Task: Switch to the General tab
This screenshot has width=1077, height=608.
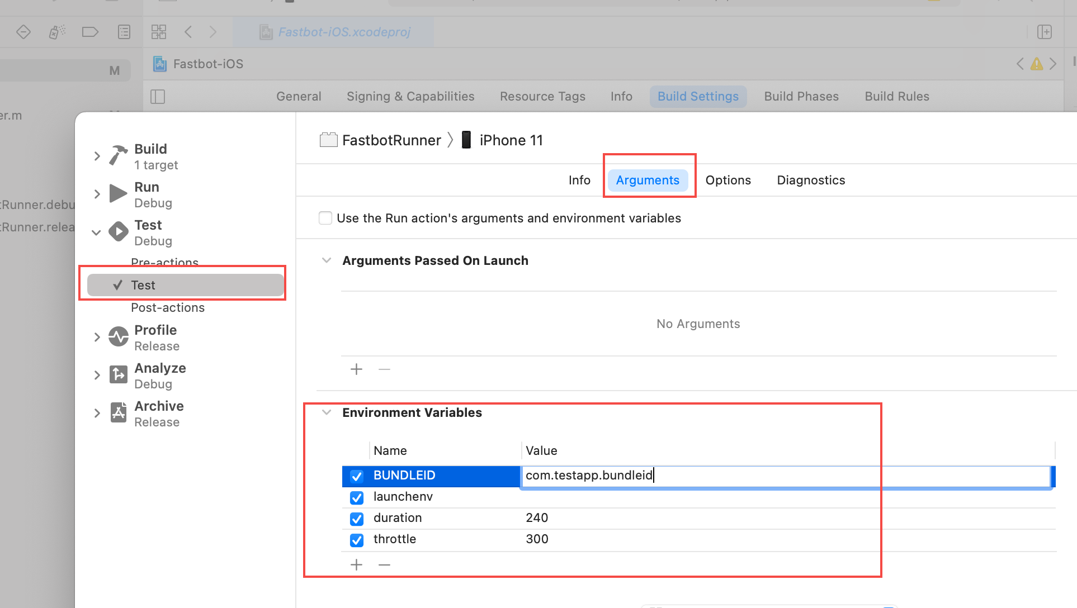Action: click(299, 96)
